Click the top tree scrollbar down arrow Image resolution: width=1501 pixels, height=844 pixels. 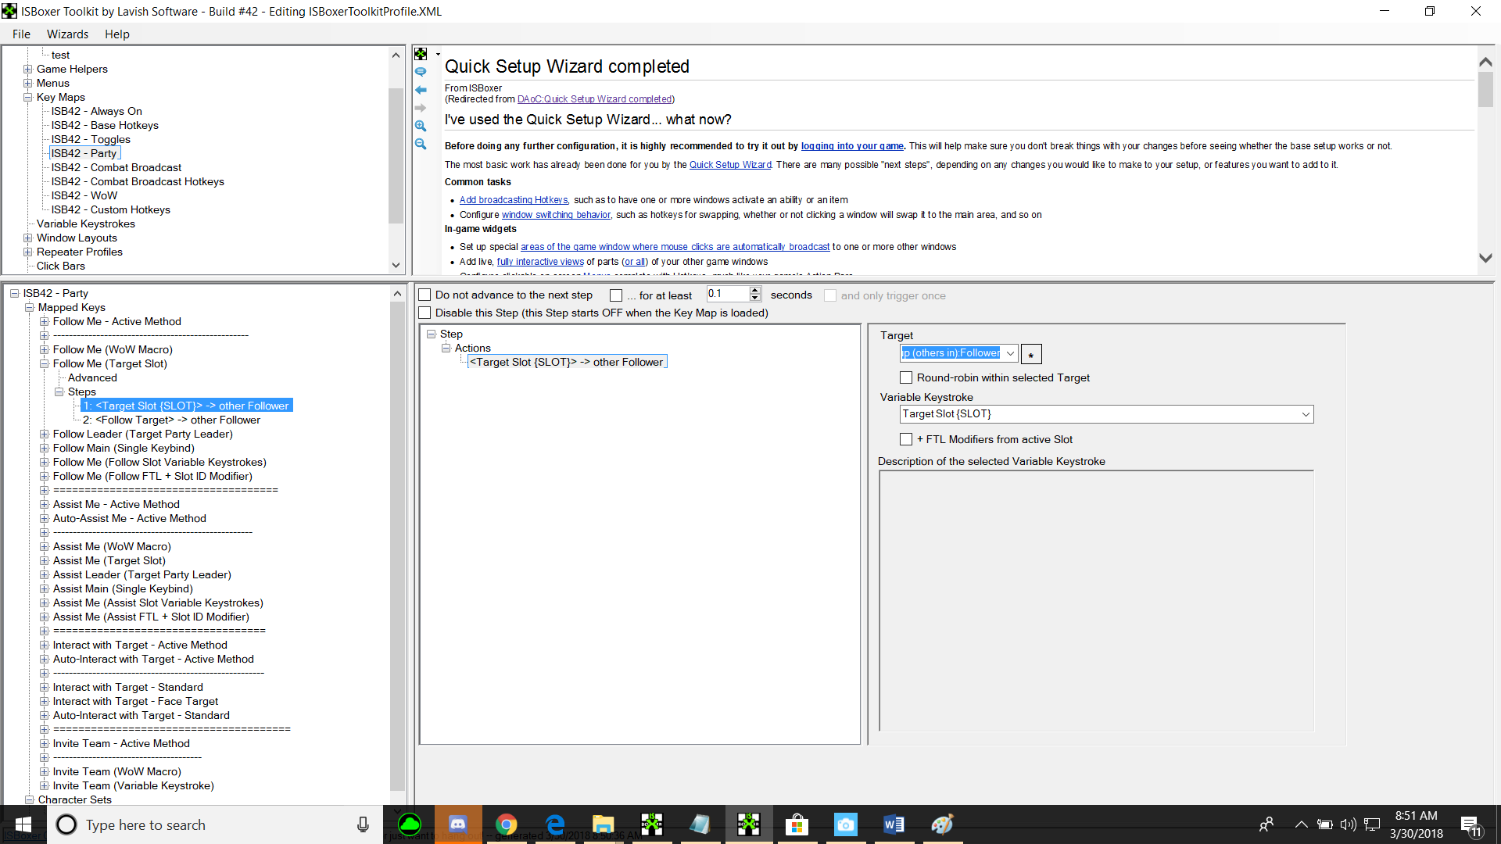click(x=396, y=266)
